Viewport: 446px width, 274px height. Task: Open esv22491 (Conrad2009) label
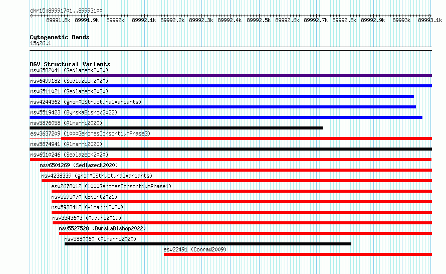coord(195,249)
